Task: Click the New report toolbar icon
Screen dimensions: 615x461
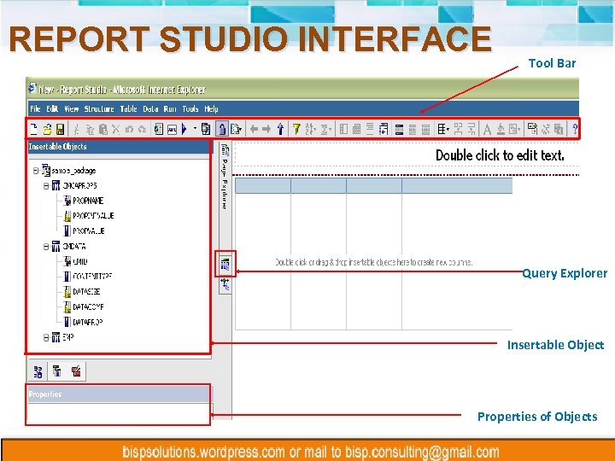Action: [33, 129]
